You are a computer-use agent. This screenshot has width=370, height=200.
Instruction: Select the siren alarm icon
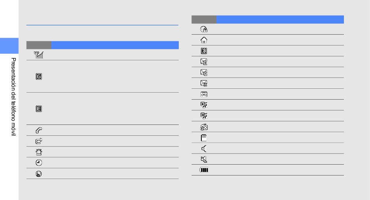tap(39, 152)
